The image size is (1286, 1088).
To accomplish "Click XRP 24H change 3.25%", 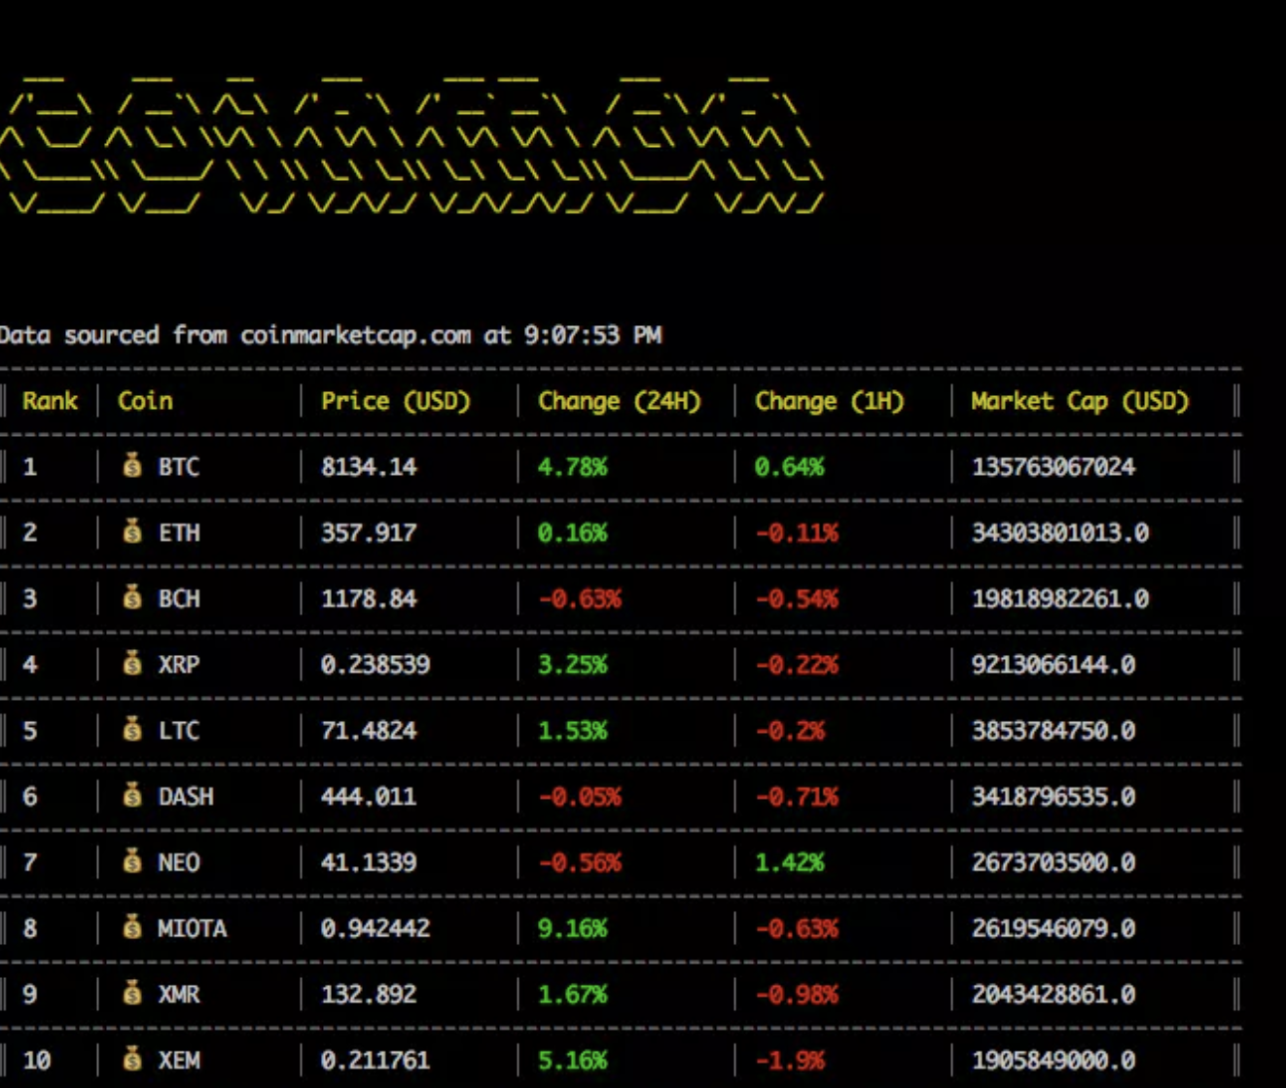I will coord(572,665).
